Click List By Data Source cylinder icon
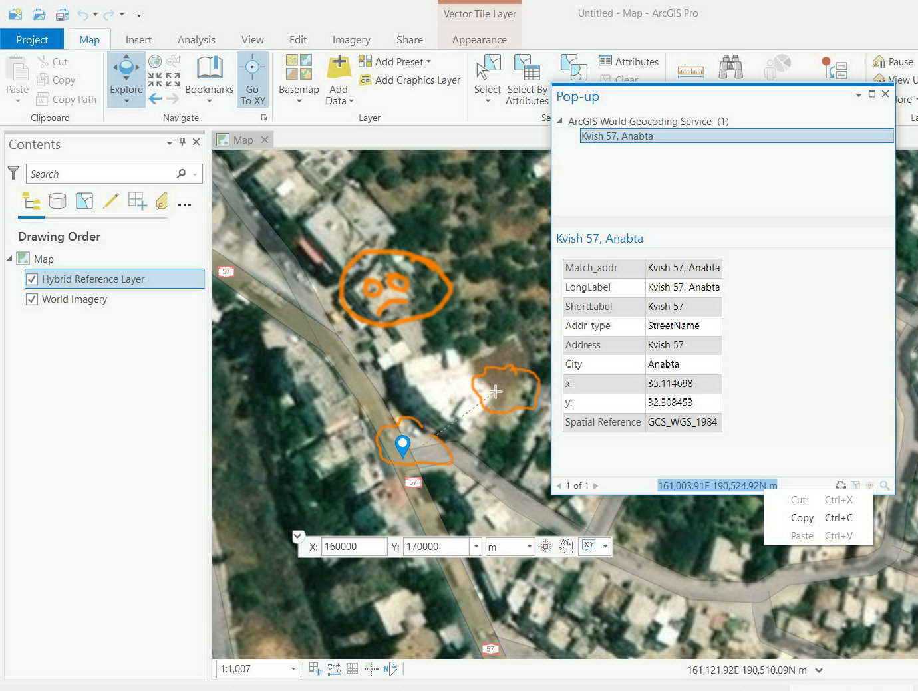Screen dimensions: 918x691 (58, 201)
